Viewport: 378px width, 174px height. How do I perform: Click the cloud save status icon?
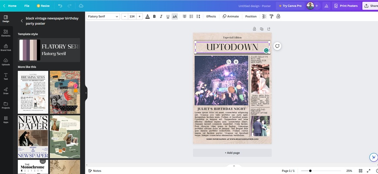coord(81,6)
